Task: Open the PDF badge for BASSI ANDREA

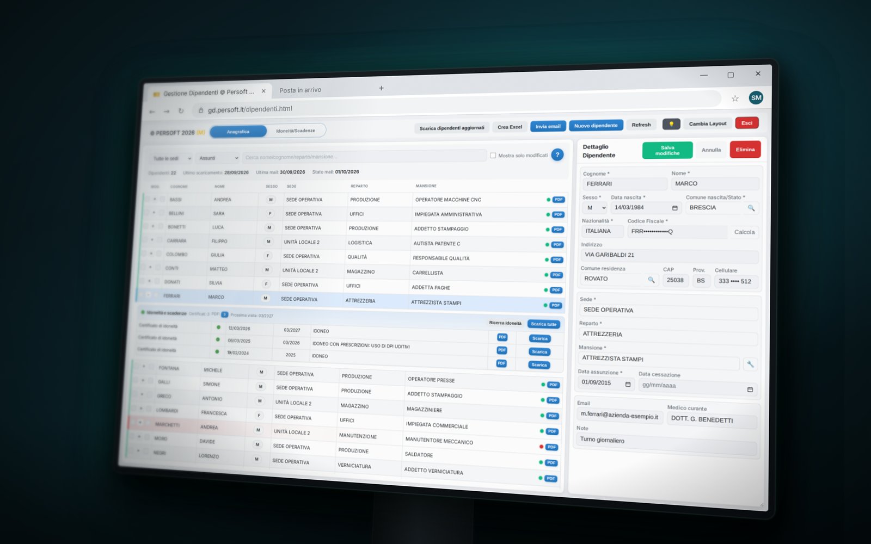Action: 559,200
